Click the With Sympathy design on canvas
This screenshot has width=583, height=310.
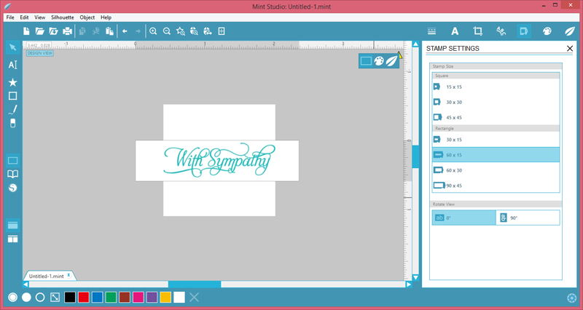(217, 160)
